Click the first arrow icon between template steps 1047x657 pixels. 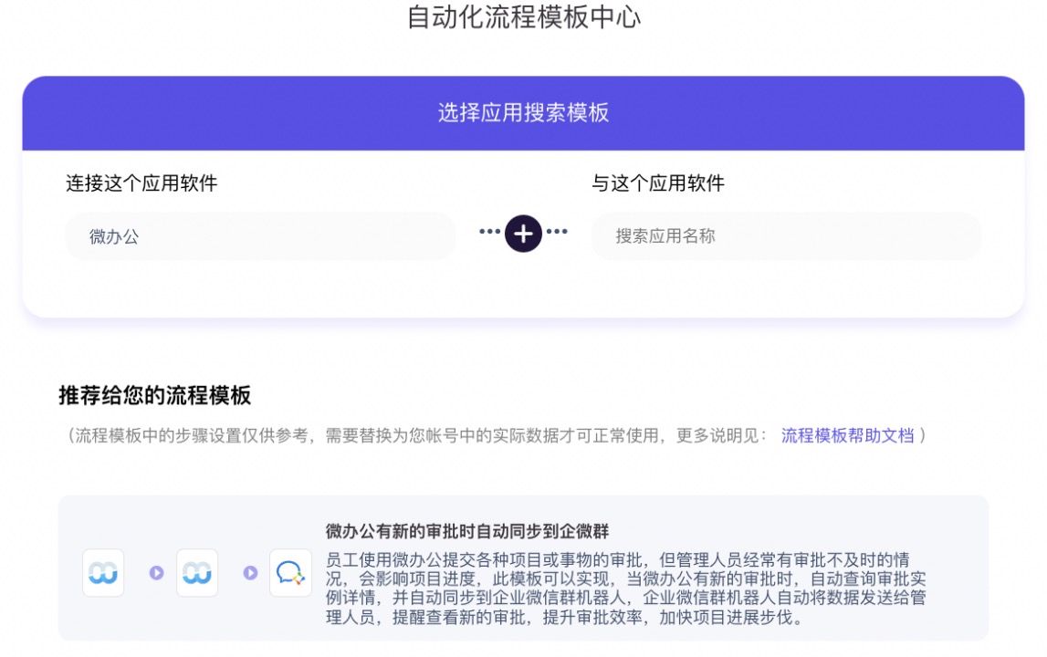pyautogui.click(x=156, y=573)
